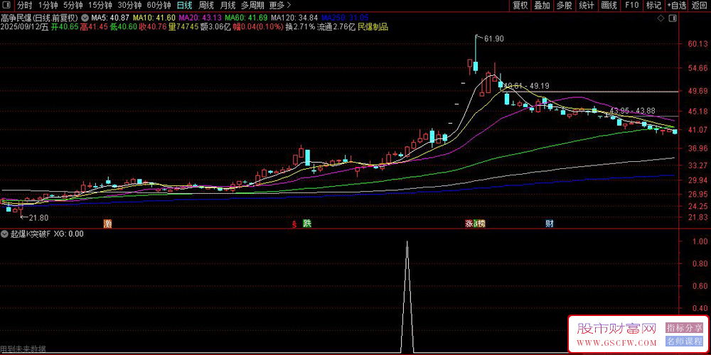Select the 15分钟 period tab
This screenshot has width=711, height=355.
click(100, 6)
